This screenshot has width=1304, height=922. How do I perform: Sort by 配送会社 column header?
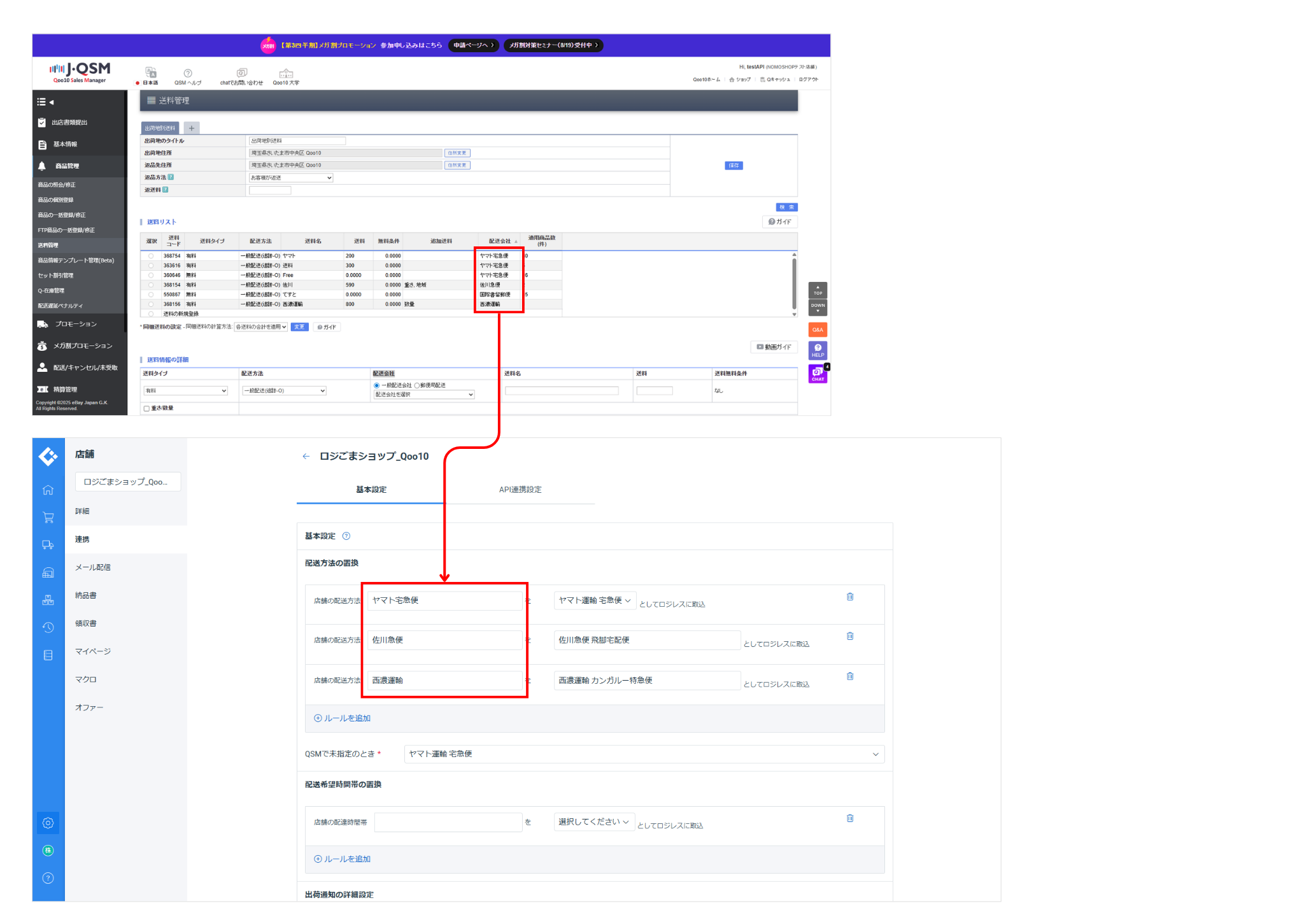pos(500,241)
